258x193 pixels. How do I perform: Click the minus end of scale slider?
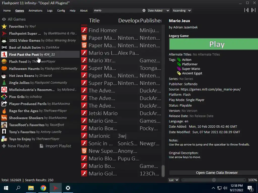pos(183,180)
